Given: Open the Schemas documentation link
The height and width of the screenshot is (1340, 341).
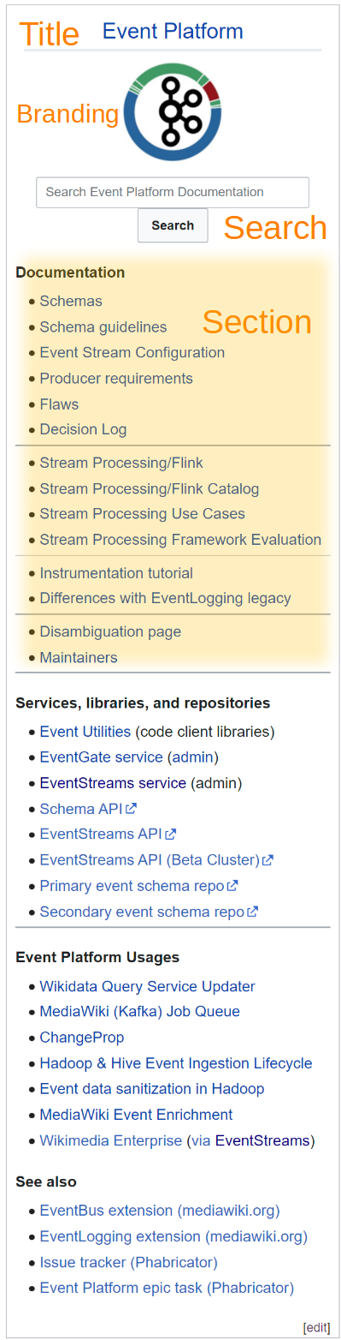Looking at the screenshot, I should pos(71,302).
